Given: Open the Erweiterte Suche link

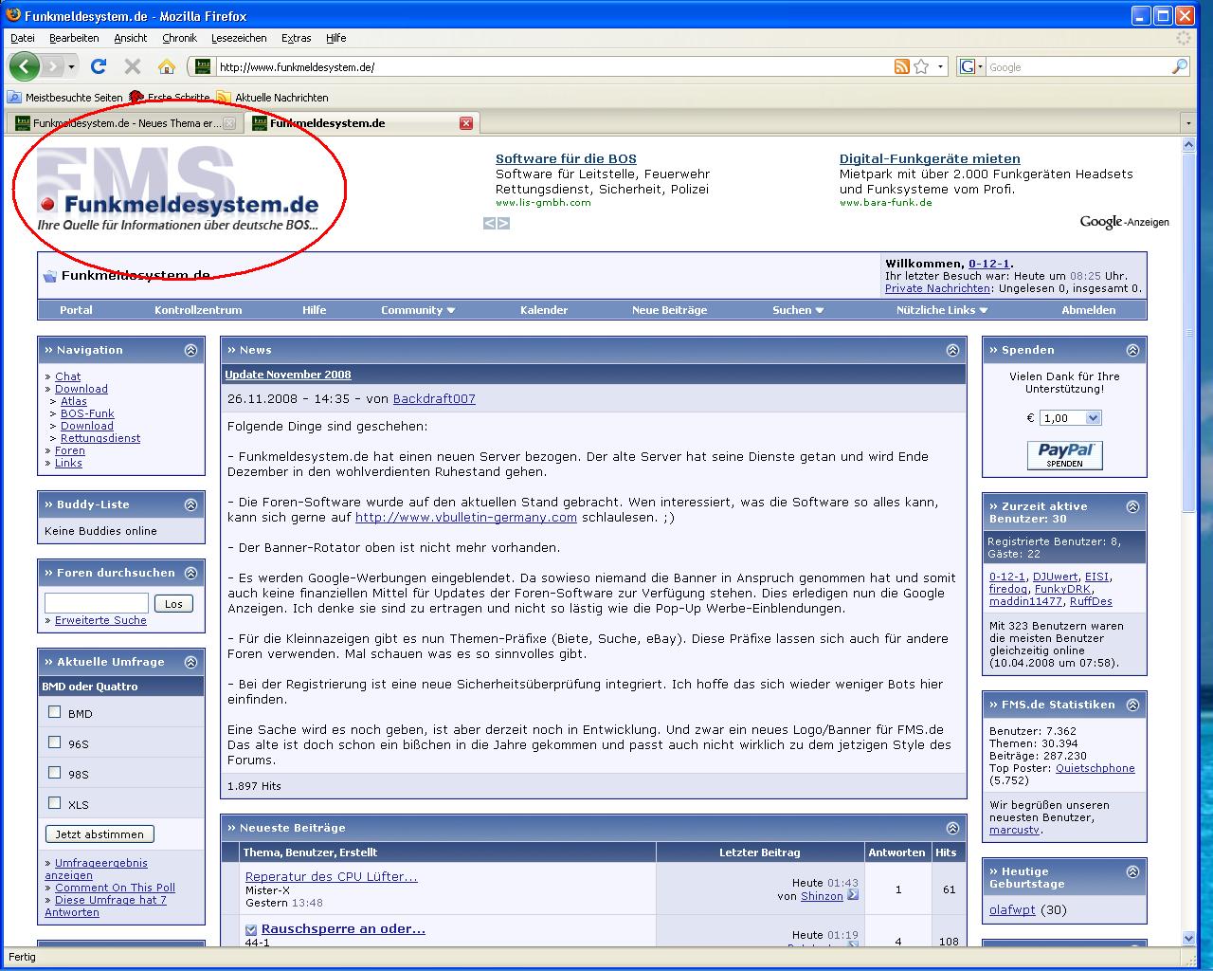Looking at the screenshot, I should pyautogui.click(x=100, y=620).
